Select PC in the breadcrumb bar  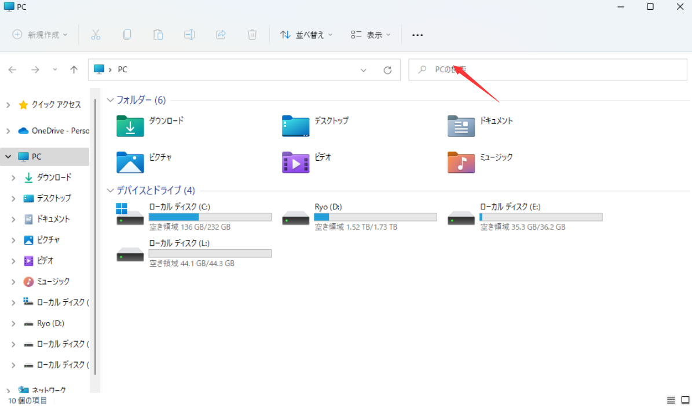(x=122, y=69)
